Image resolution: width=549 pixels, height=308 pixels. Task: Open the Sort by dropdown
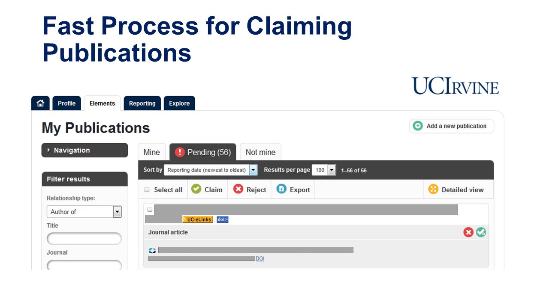[x=211, y=170]
